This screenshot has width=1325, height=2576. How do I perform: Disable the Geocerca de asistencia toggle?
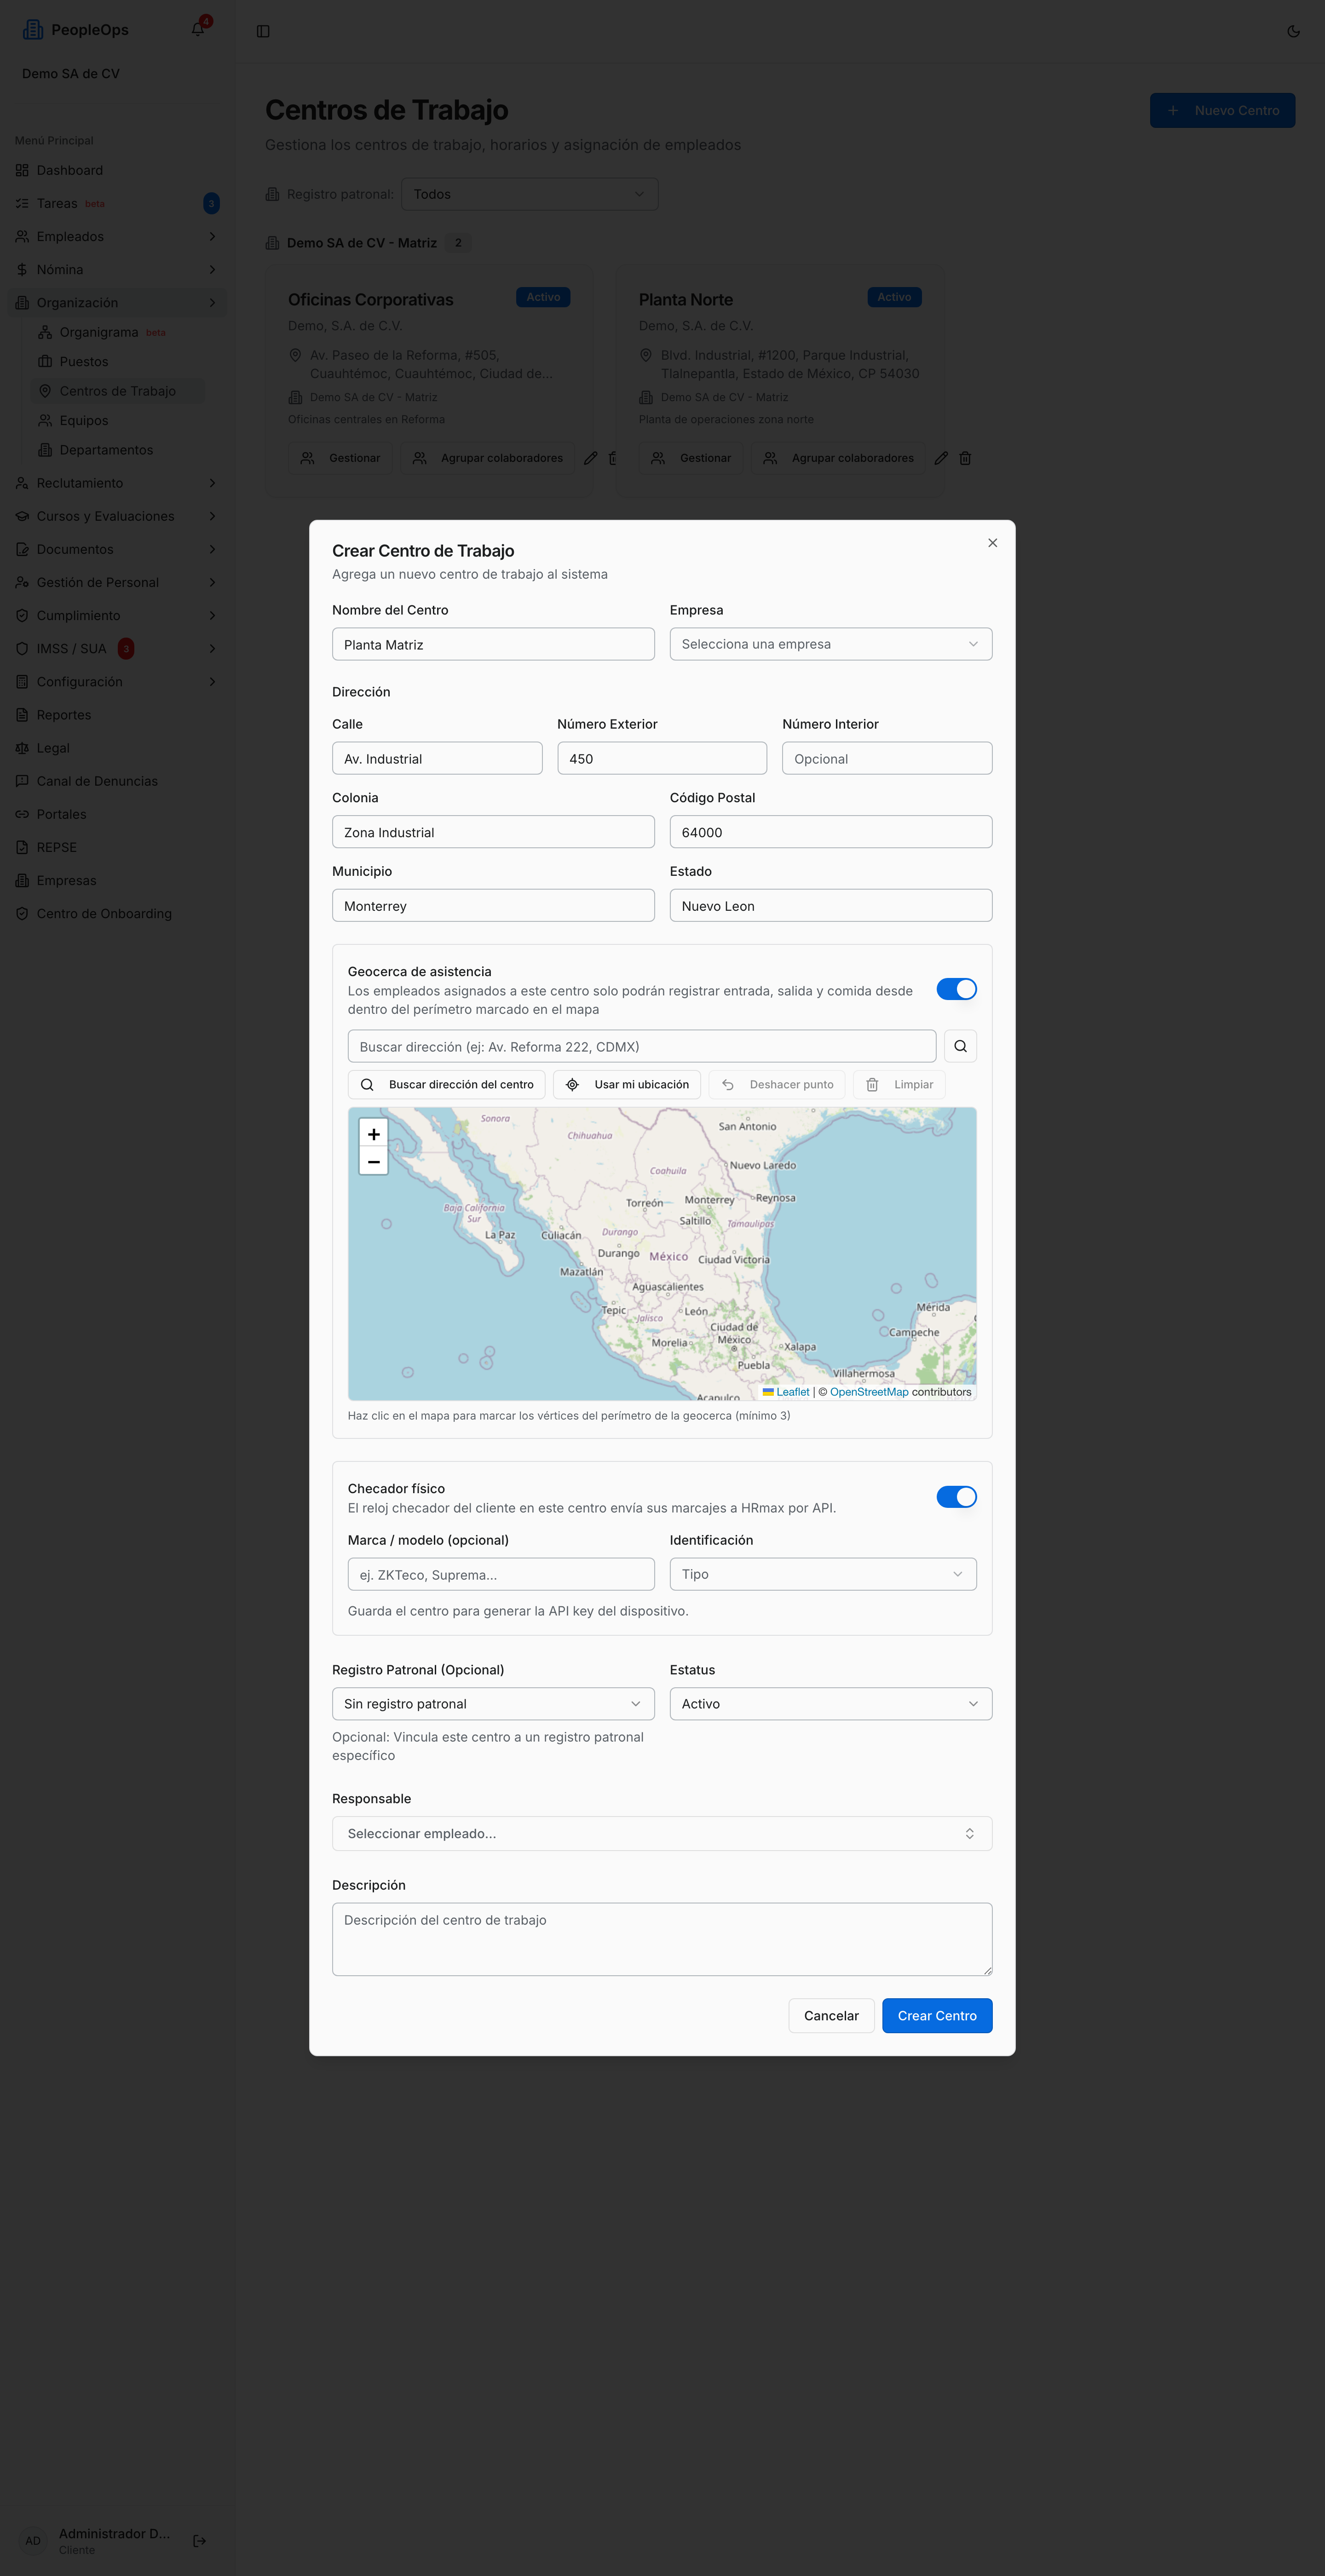click(956, 989)
